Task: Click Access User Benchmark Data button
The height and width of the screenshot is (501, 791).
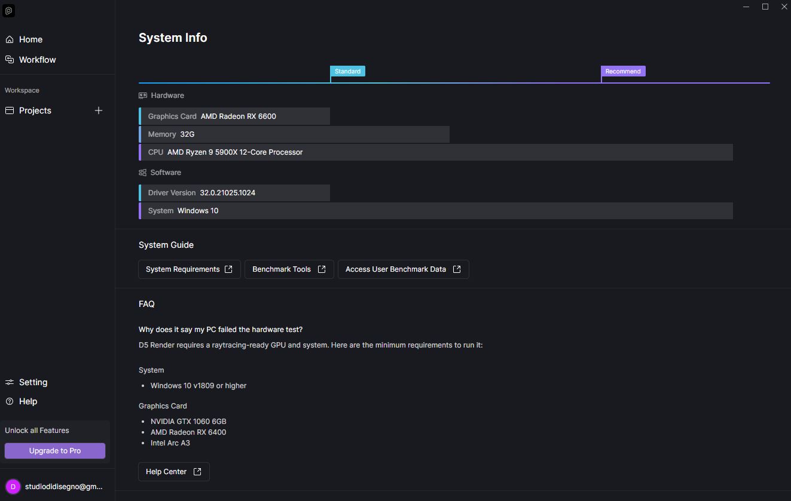Action: [403, 269]
